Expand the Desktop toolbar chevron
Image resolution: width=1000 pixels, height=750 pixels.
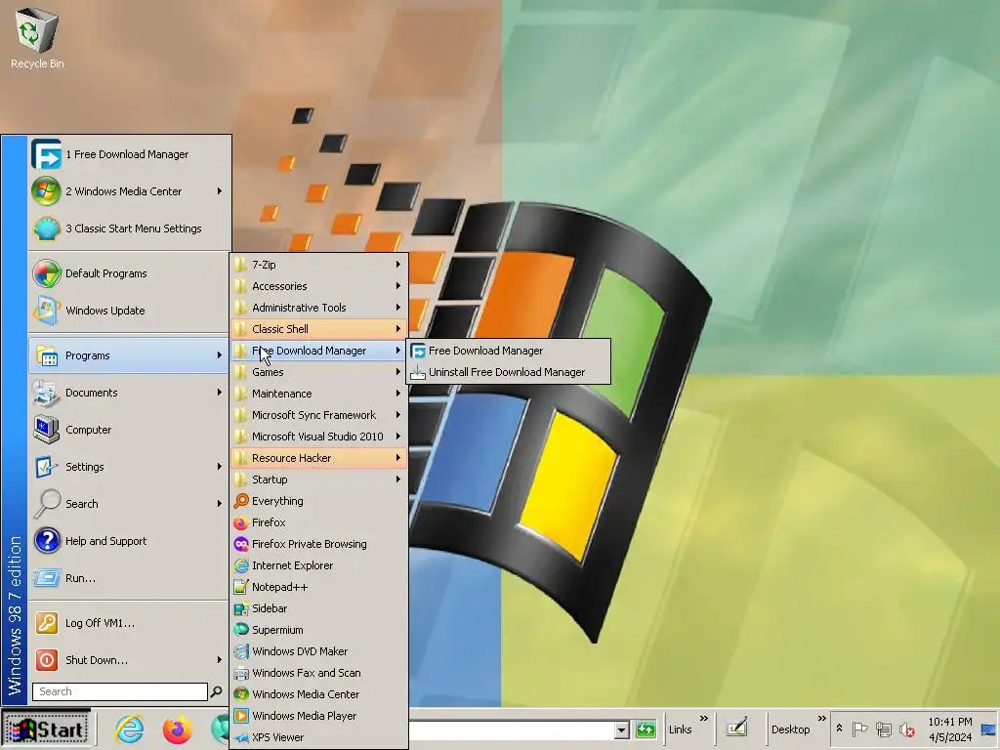pyautogui.click(x=821, y=719)
